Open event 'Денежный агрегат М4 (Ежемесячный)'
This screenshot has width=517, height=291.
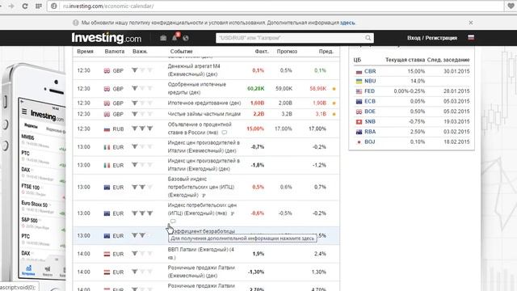pyautogui.click(x=194, y=70)
